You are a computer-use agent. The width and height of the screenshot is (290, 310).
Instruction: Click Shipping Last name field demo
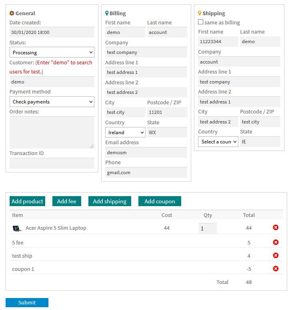260,42
